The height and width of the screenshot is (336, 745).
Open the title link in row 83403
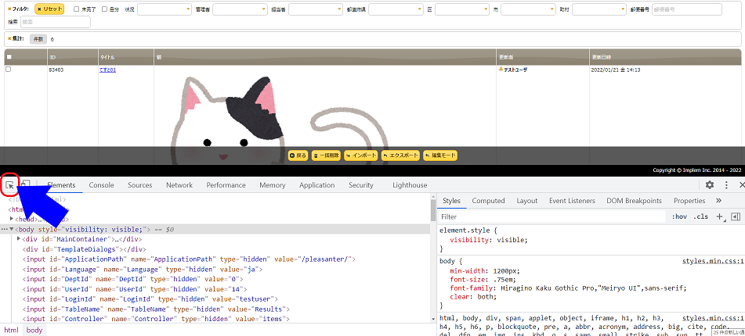pos(107,70)
